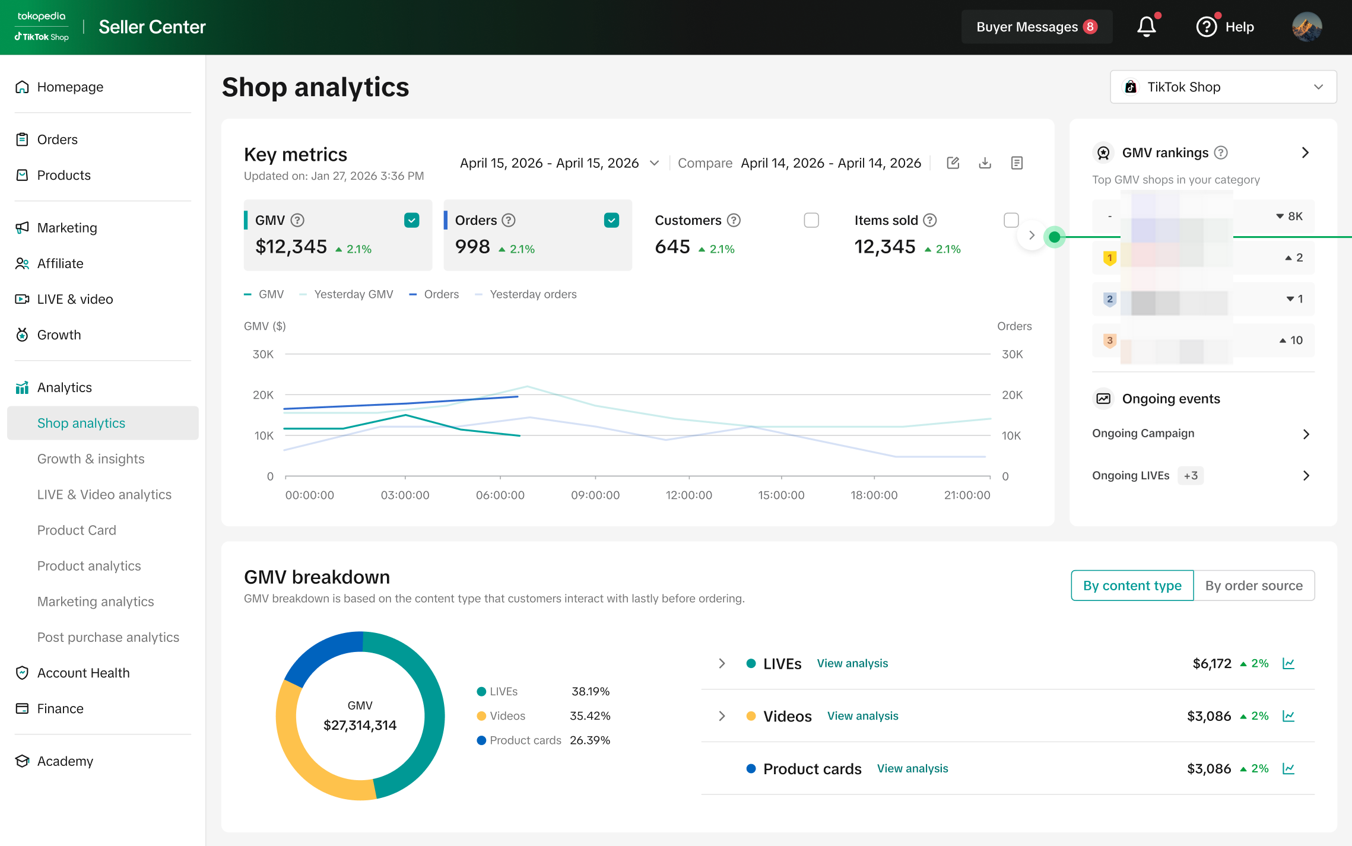Image resolution: width=1352 pixels, height=846 pixels.
Task: Open Product analytics in sidebar
Action: click(x=89, y=565)
